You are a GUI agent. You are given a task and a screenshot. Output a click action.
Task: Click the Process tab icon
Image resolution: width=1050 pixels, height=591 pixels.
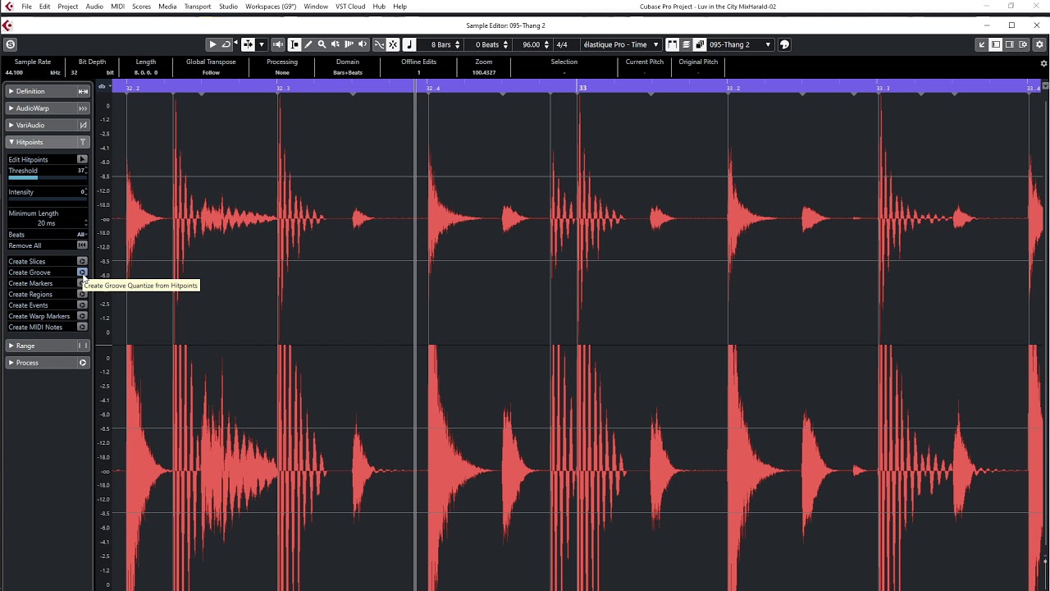point(83,363)
